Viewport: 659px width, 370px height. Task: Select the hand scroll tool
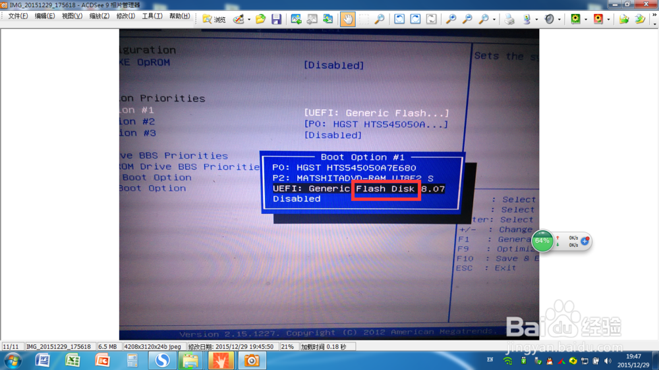[347, 19]
